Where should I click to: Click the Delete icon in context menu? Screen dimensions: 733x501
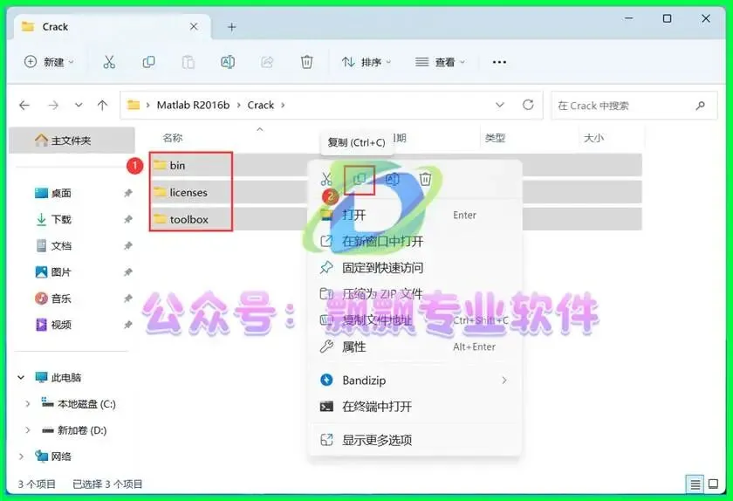(x=426, y=179)
